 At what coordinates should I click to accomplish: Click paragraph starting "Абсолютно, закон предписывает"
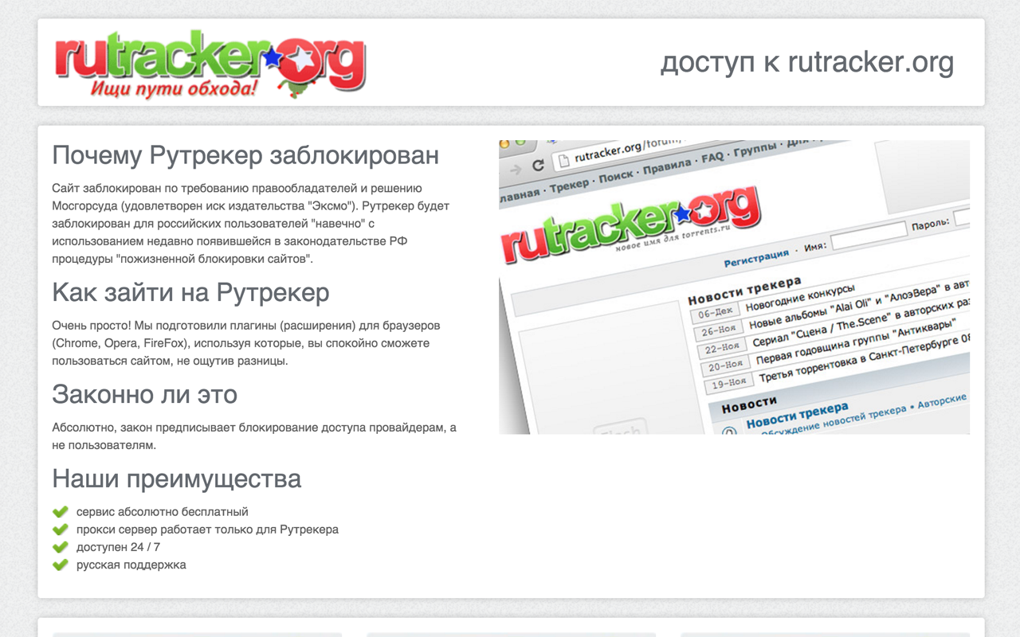[254, 436]
